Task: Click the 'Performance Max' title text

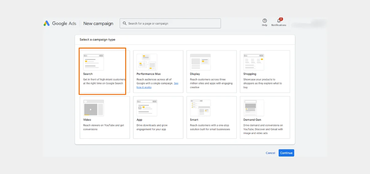Action: coord(149,74)
